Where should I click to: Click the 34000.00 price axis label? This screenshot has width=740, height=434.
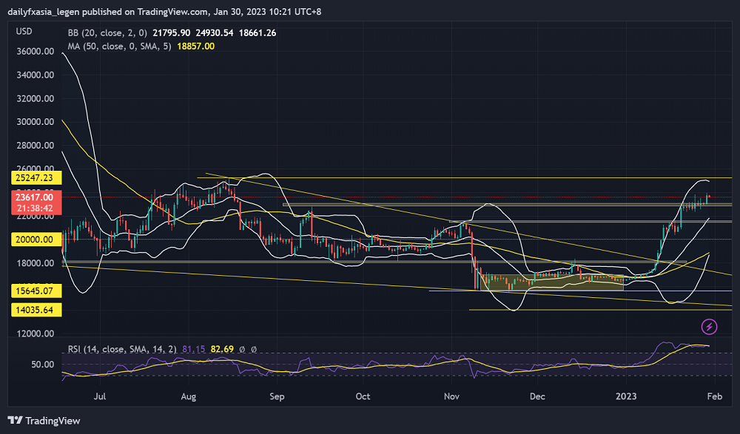point(35,75)
